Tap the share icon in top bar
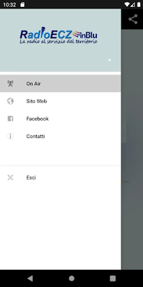 tap(133, 19)
